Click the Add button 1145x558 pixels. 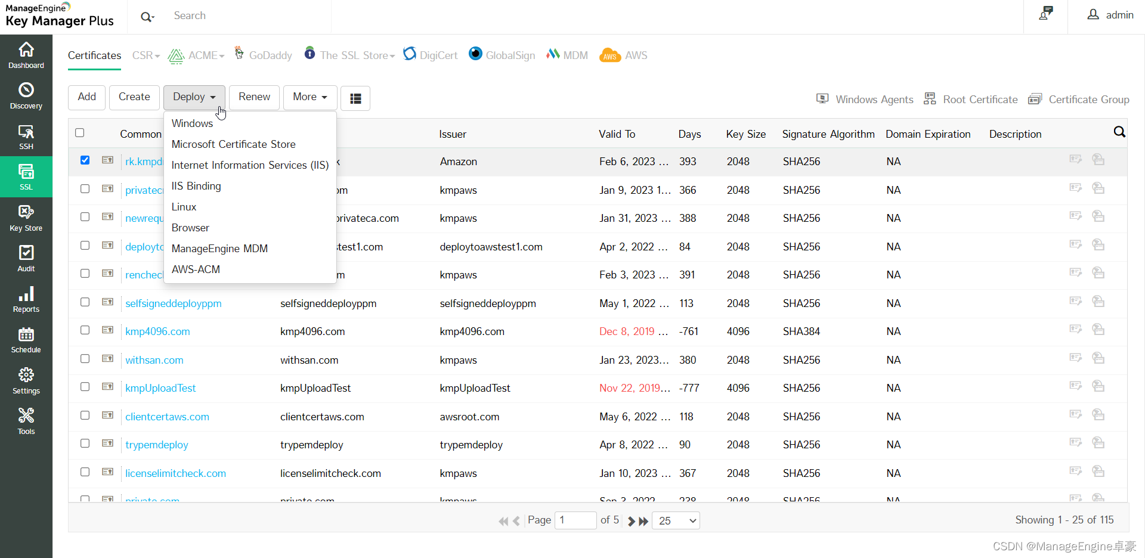87,97
